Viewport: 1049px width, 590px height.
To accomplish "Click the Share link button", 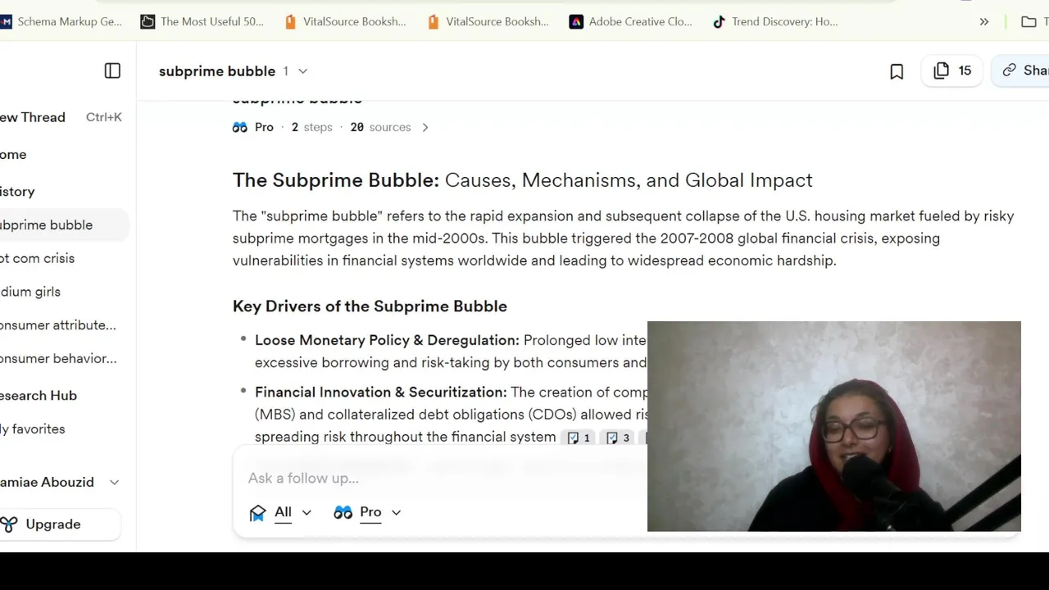I will click(x=1022, y=70).
